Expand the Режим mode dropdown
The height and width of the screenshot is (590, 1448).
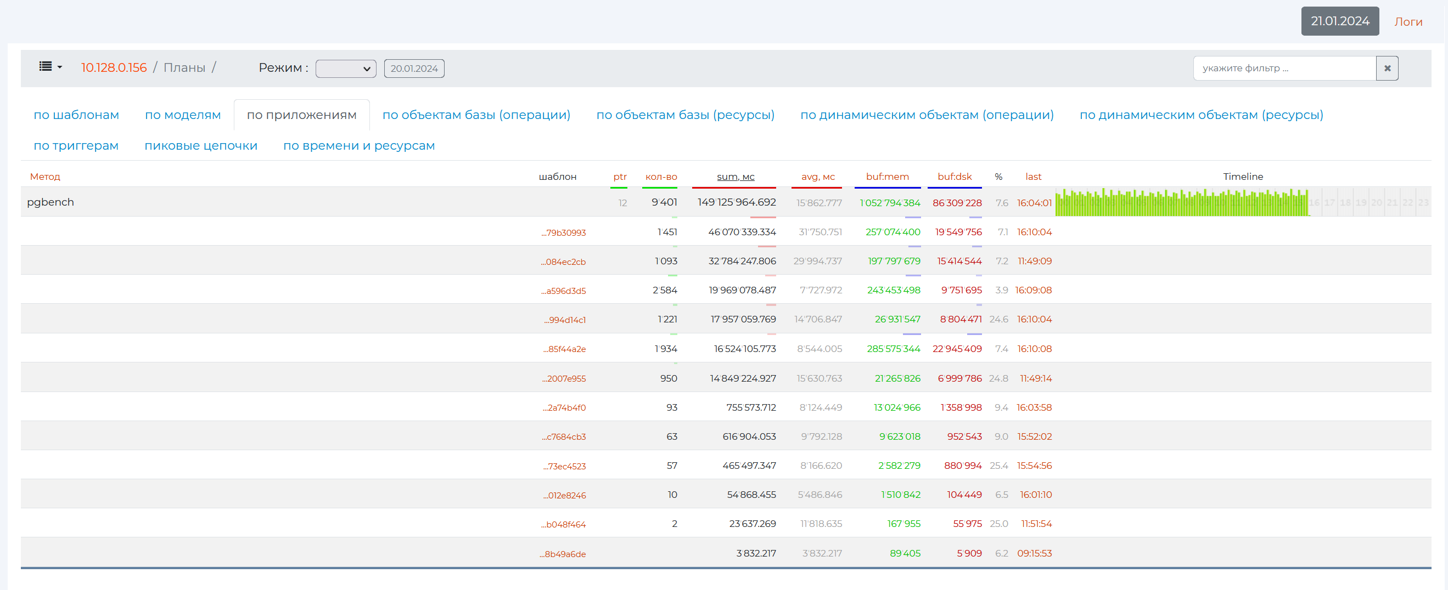345,69
